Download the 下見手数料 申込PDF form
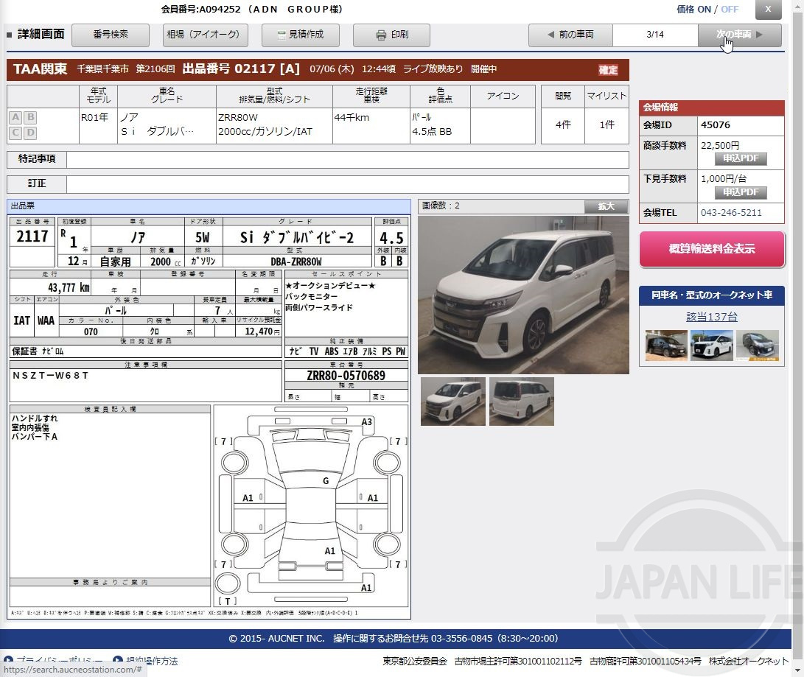 point(740,192)
